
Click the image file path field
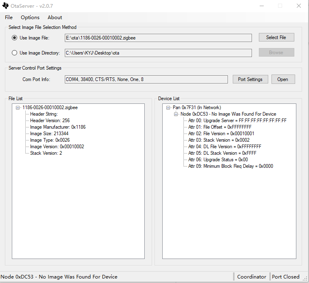(158, 38)
